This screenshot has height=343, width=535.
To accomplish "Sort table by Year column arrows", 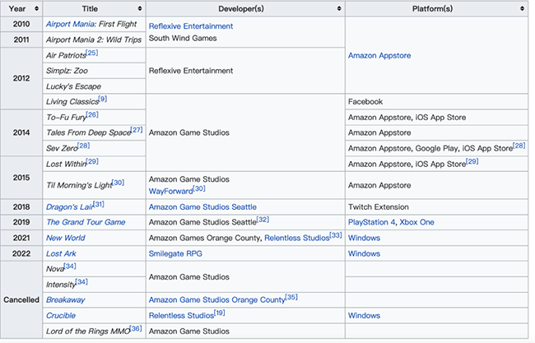I will click(36, 8).
